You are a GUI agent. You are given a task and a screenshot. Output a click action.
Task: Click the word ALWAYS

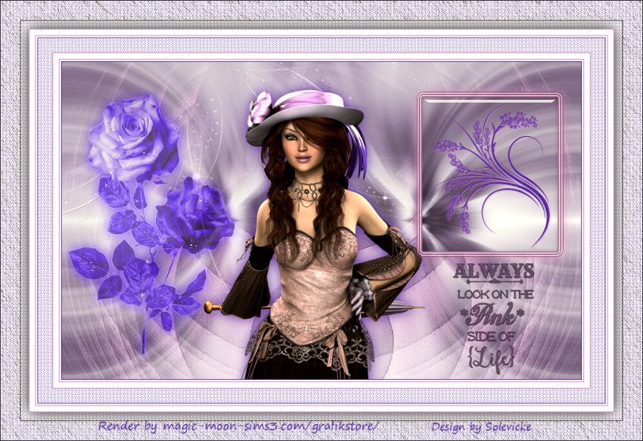click(493, 272)
